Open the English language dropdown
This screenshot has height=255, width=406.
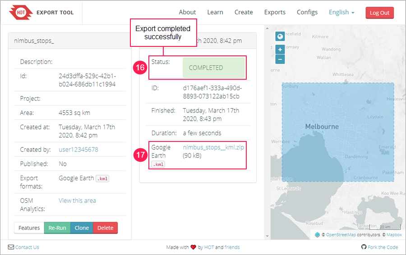click(x=341, y=12)
